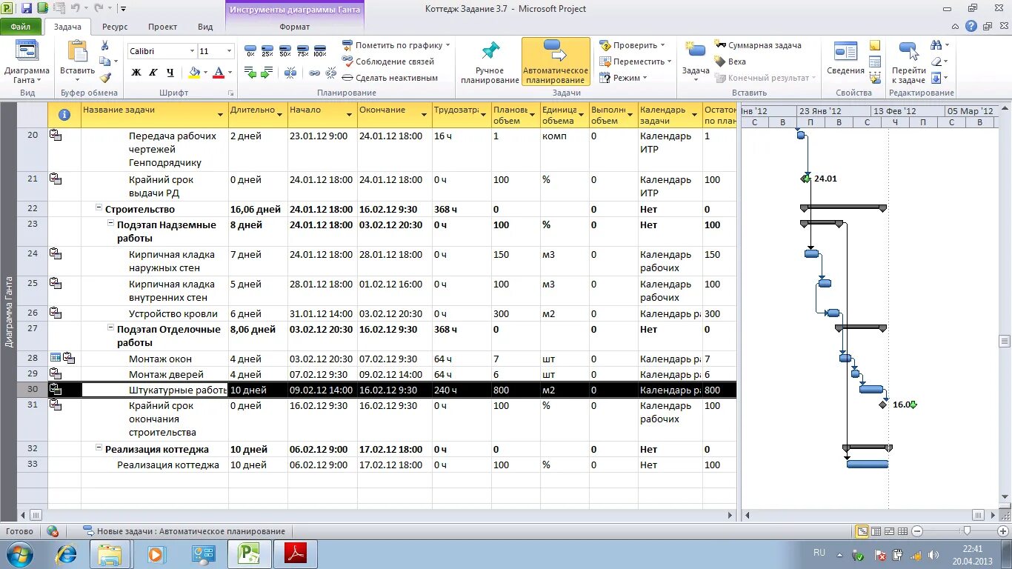Open Название задачи column filter arrow

coord(221,115)
